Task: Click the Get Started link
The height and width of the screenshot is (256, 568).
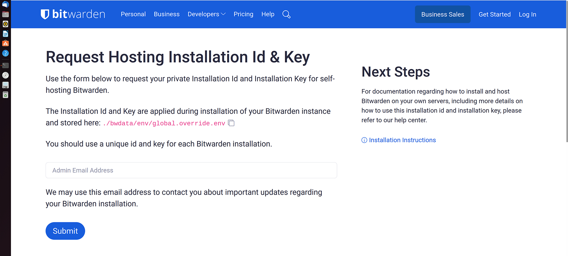Action: coord(495,14)
